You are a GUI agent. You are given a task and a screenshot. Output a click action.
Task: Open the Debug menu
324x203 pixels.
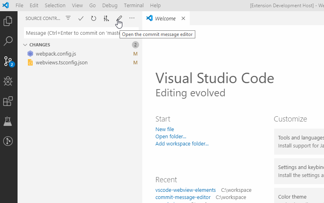coord(110,5)
